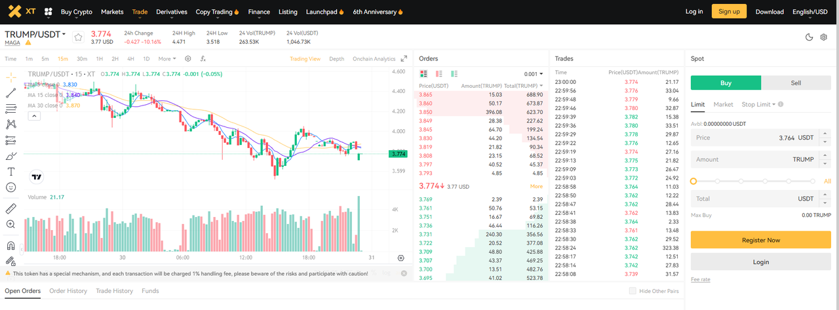Switch to Trade History tab
The width and height of the screenshot is (839, 310).
114,291
